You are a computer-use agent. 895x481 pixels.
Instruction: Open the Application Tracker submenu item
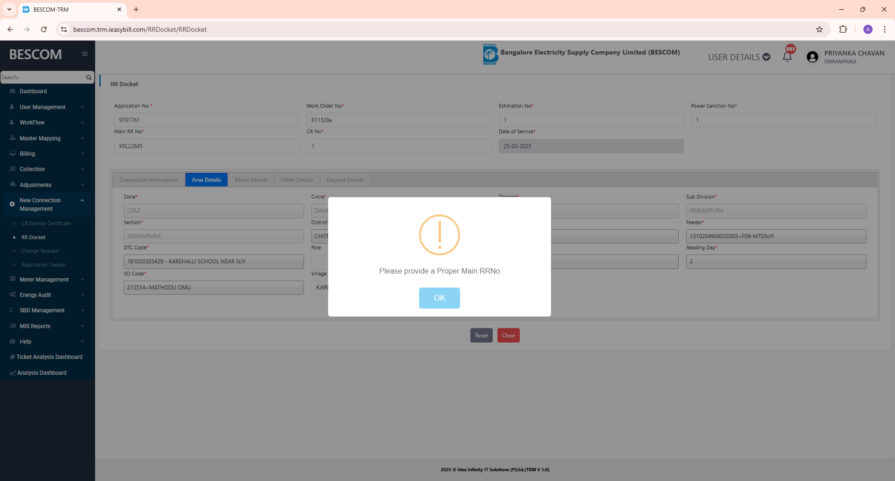click(x=43, y=265)
